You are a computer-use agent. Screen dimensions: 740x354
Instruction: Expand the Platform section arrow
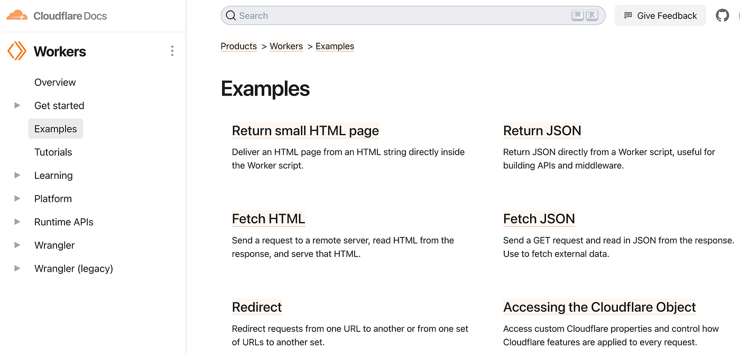point(17,198)
